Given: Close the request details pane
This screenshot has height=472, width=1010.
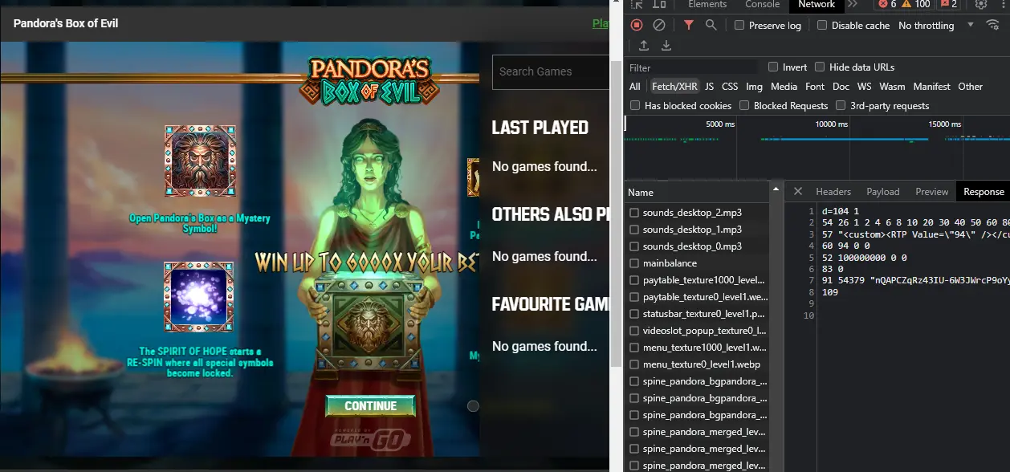Looking at the screenshot, I should [797, 191].
